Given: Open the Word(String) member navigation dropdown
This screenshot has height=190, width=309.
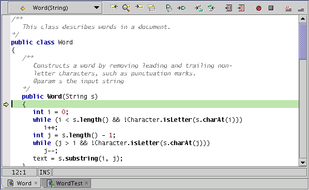Looking at the screenshot, I should [x=55, y=8].
